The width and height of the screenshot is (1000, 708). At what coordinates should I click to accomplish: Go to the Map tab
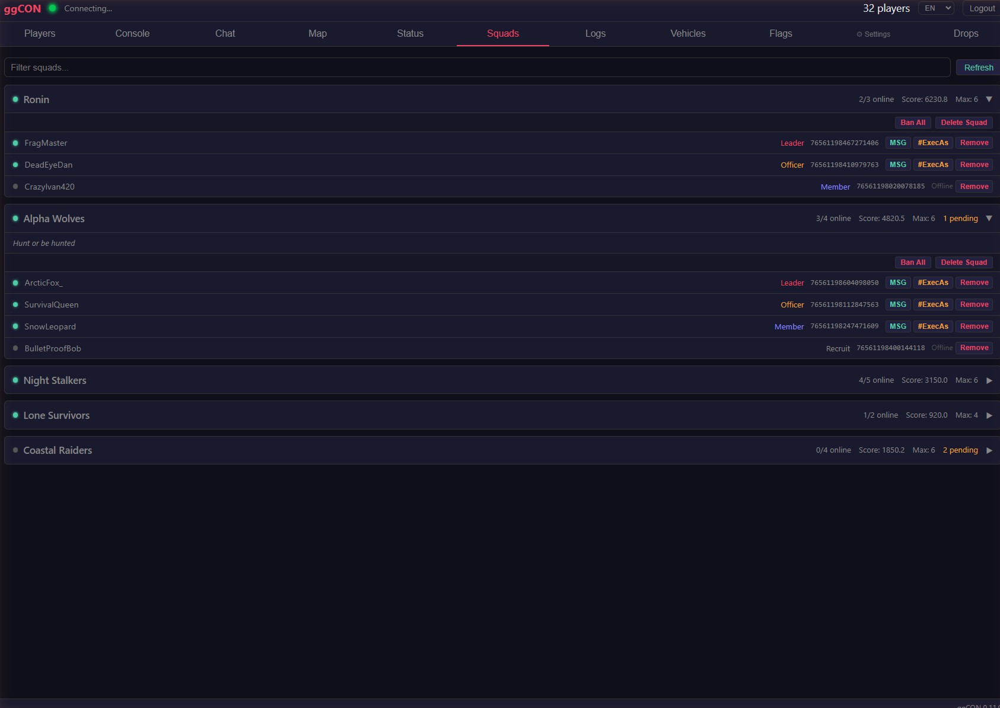[317, 34]
